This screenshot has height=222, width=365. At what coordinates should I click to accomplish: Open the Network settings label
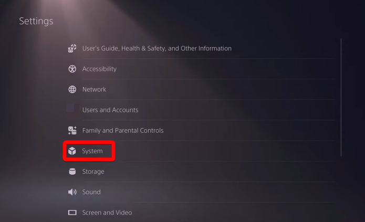click(94, 89)
